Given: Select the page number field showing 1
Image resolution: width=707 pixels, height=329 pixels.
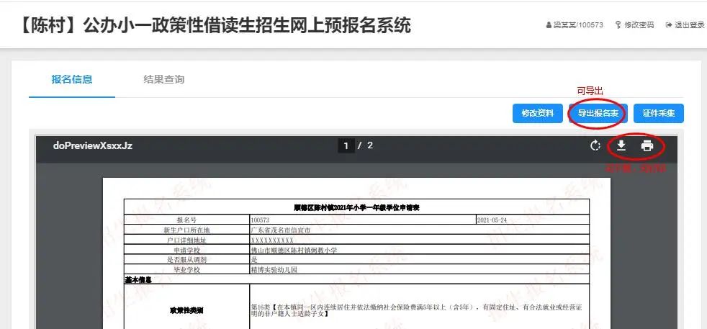Looking at the screenshot, I should [346, 145].
